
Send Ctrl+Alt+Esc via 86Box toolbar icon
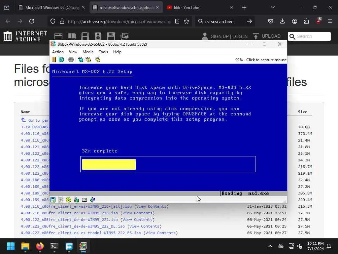88,60
